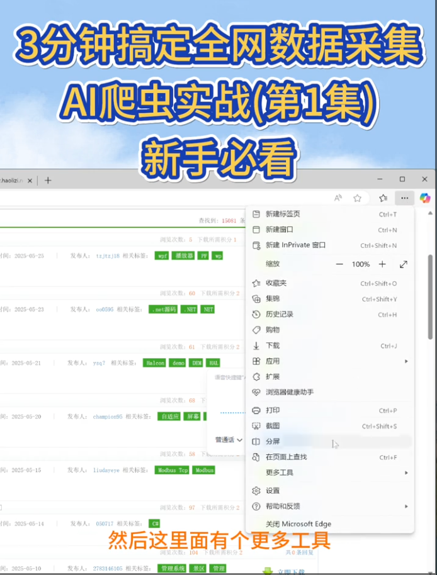Click the date 2025-05-25

point(29,256)
